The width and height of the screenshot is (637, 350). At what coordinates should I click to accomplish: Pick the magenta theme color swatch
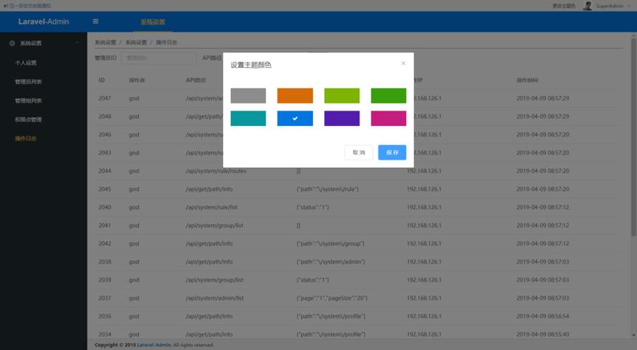(x=388, y=119)
